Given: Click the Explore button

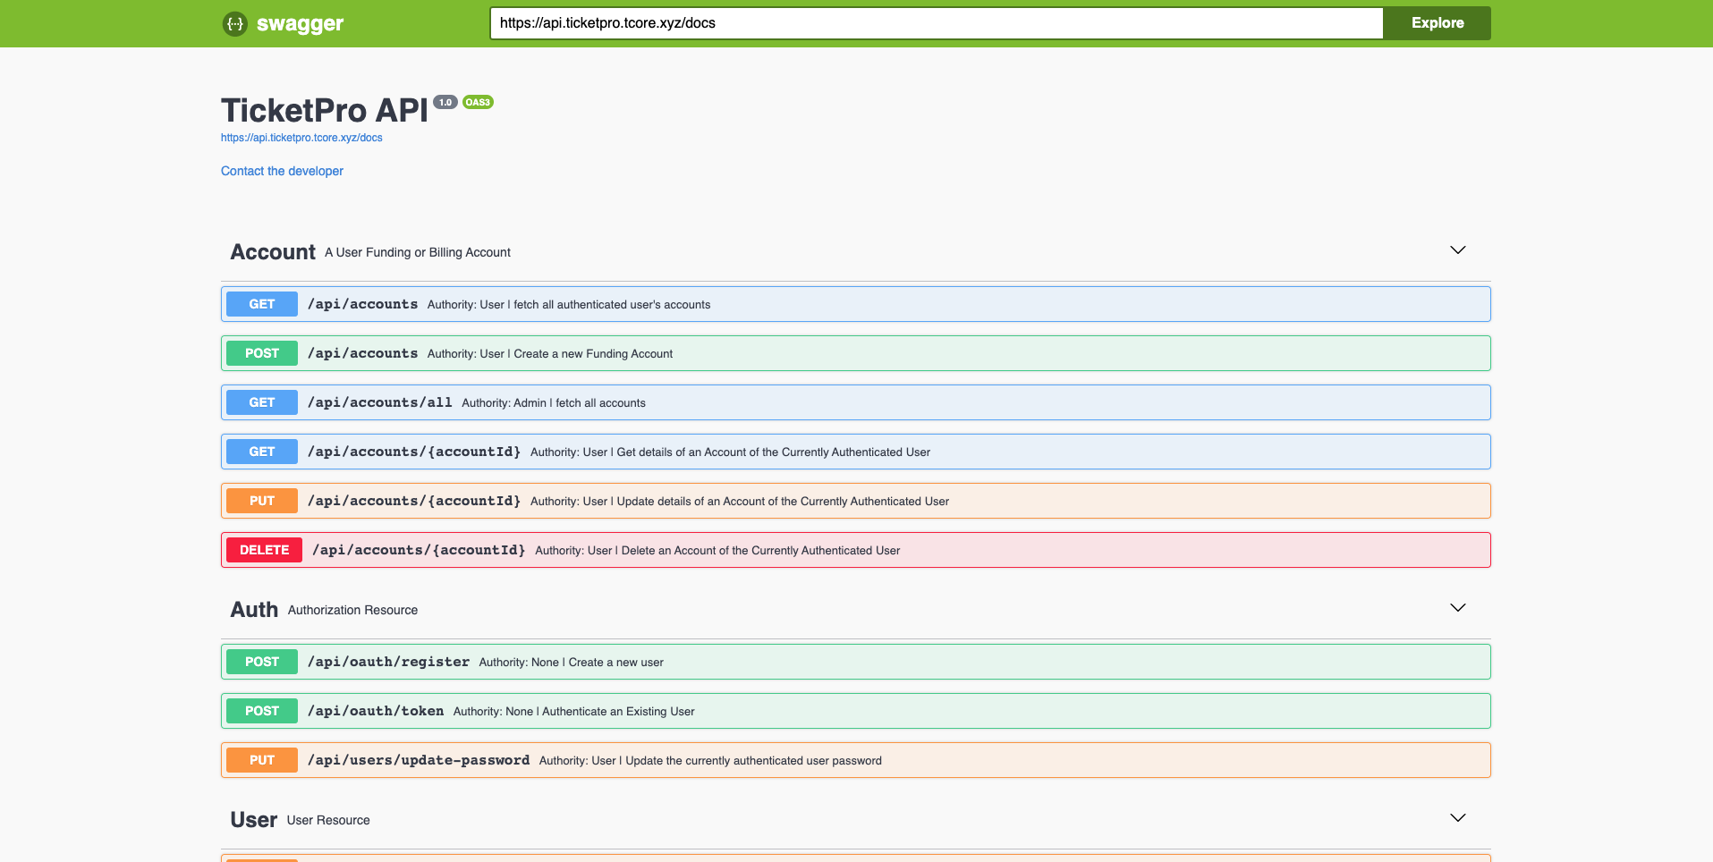Looking at the screenshot, I should 1437,23.
